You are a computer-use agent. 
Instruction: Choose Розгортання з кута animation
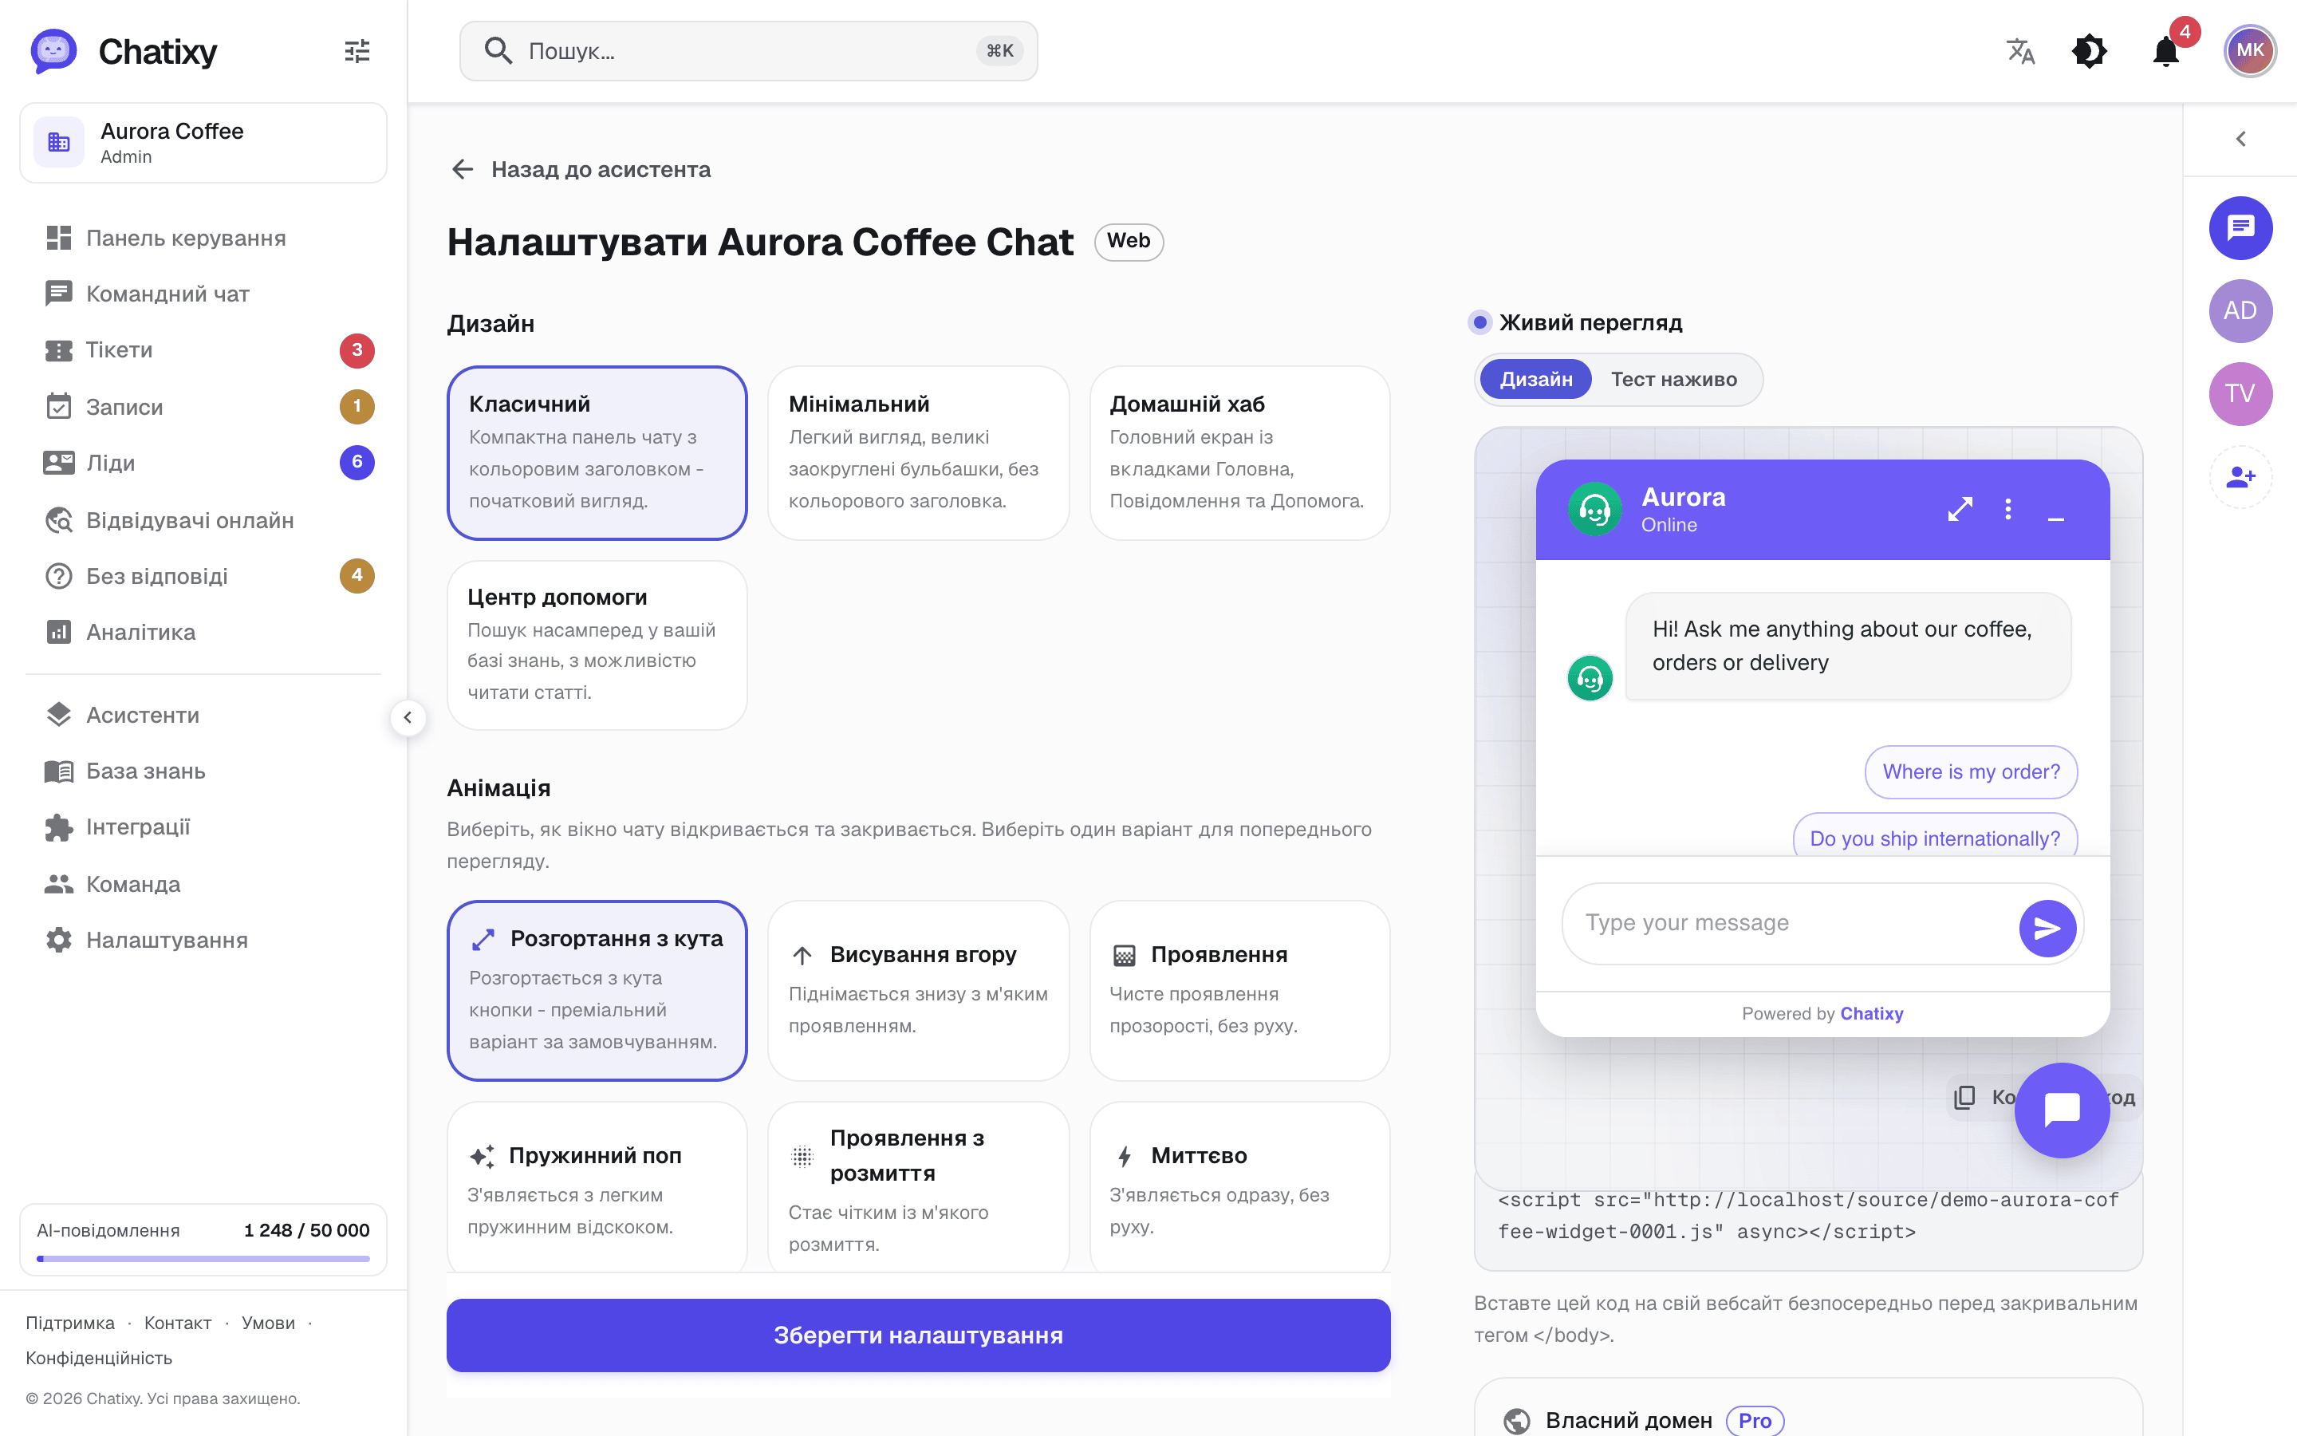597,991
